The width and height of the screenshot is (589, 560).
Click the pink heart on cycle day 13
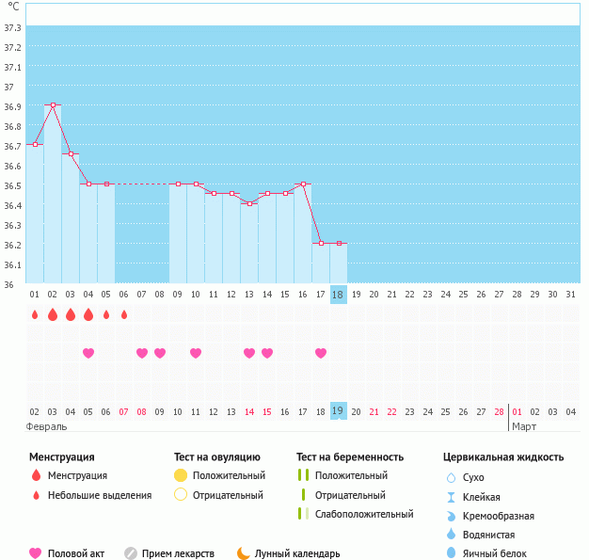pyautogui.click(x=249, y=353)
